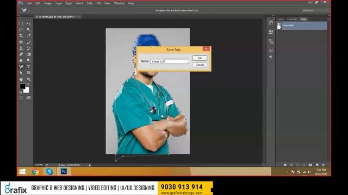Select the Eyedropper tool
The width and height of the screenshot is (348, 195).
(28, 36)
